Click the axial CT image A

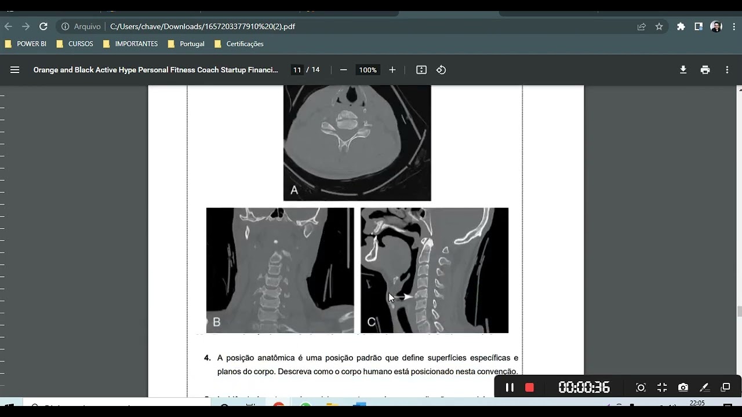tap(357, 143)
